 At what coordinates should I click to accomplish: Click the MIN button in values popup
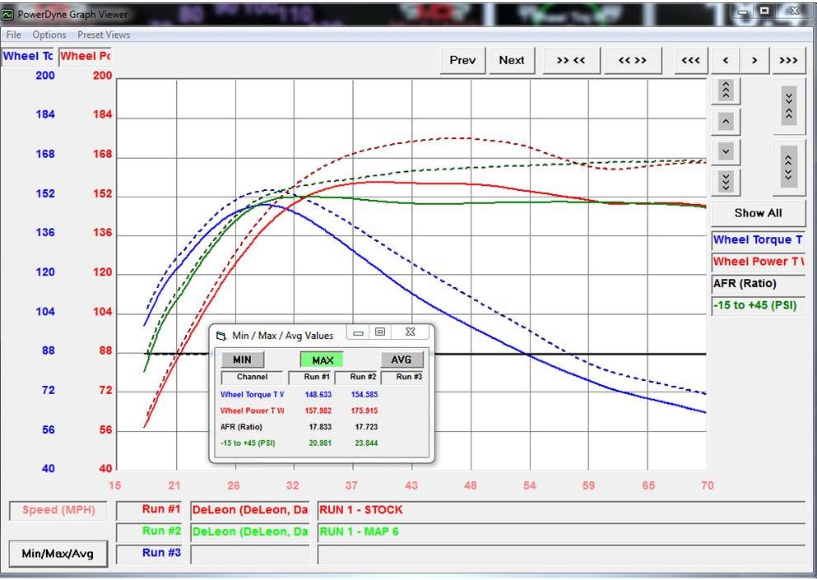242,360
